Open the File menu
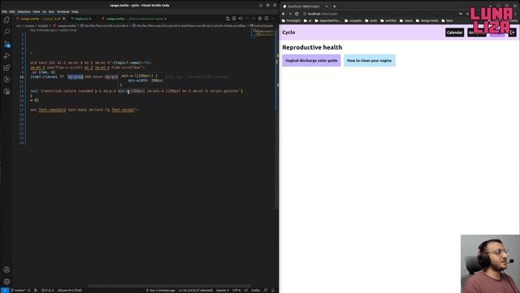Viewport: 520px width, 293px height. 4,11
